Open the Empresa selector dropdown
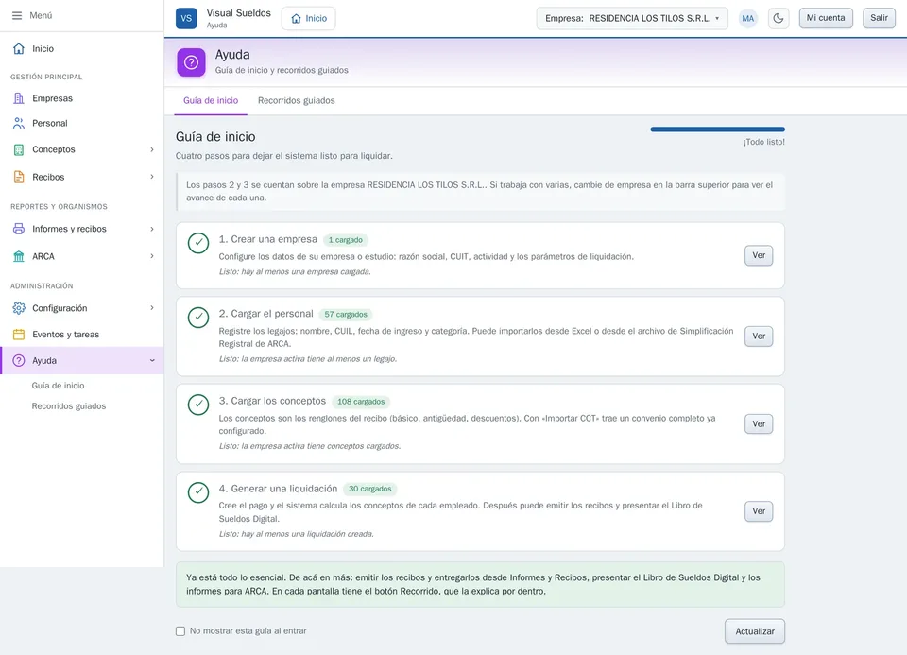Screen dimensions: 907x655 tap(632, 19)
